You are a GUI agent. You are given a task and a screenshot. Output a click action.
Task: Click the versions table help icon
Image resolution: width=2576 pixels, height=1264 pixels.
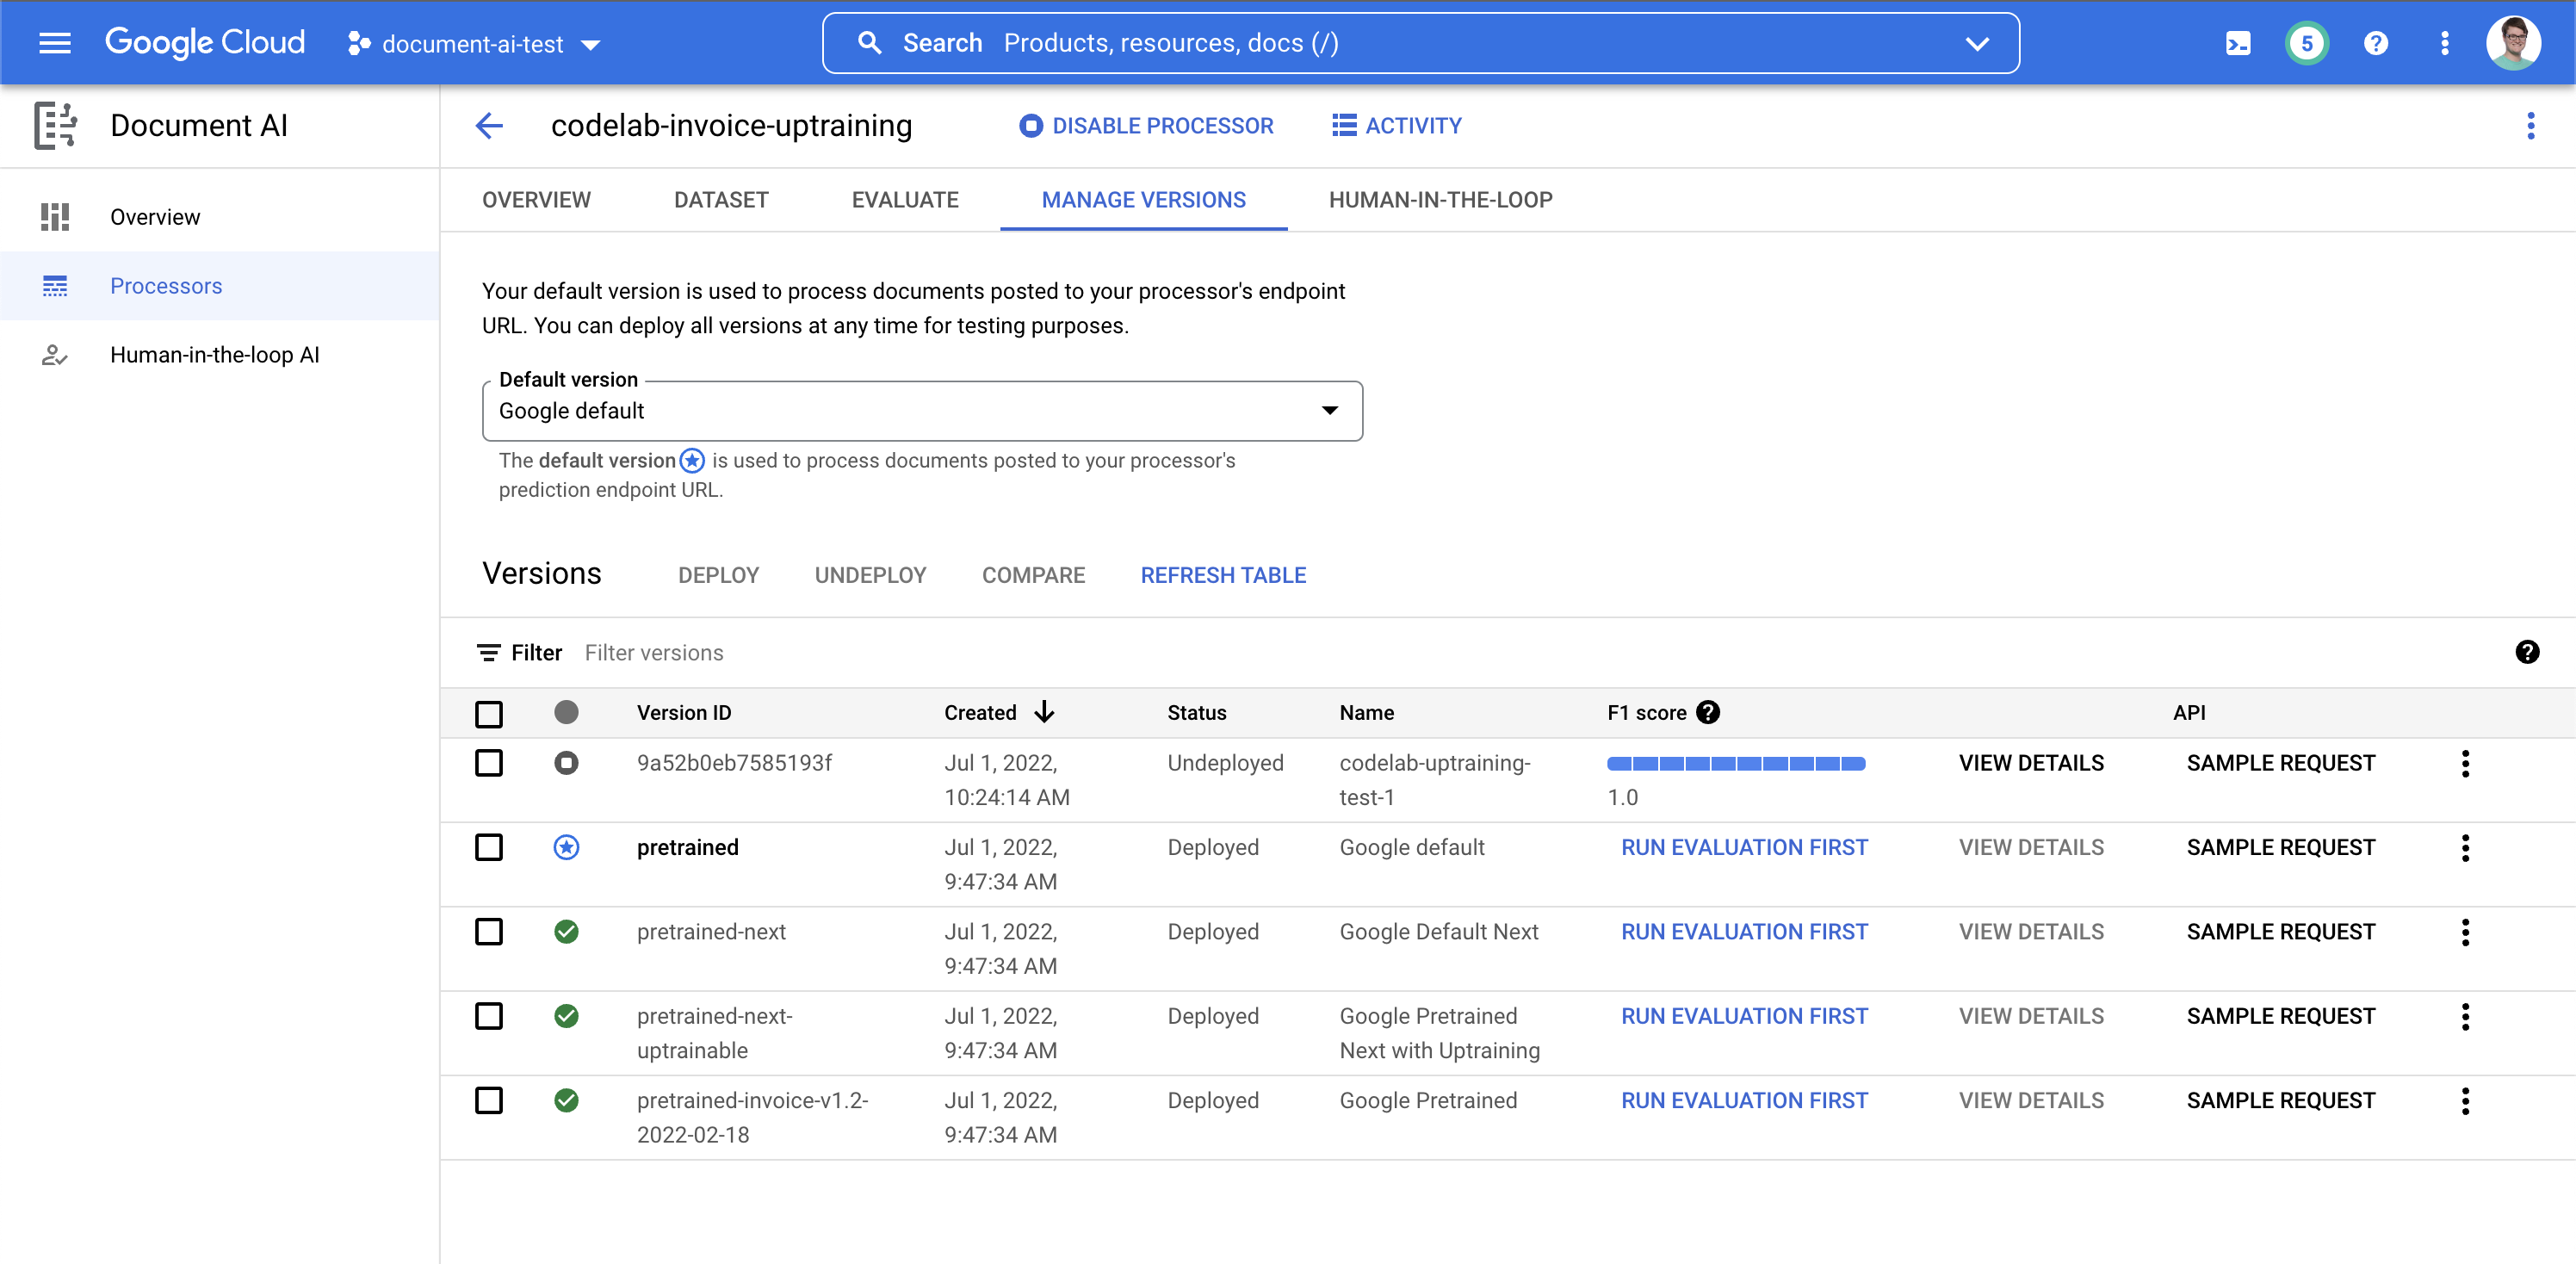pyautogui.click(x=2526, y=652)
